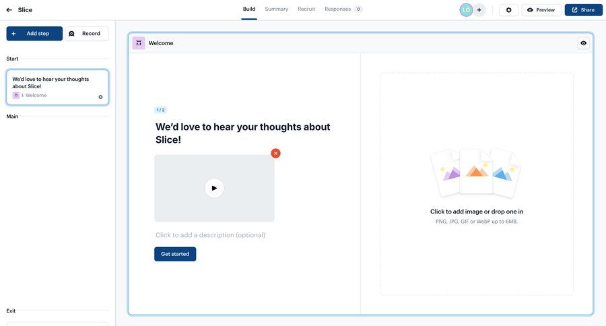Click the Main section label
Viewport: 606px width, 326px height.
[x=12, y=117]
